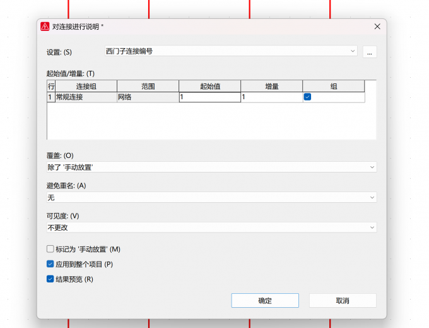429x328 pixels.
Task: Click the ... button beside 设置
Action: pos(370,52)
